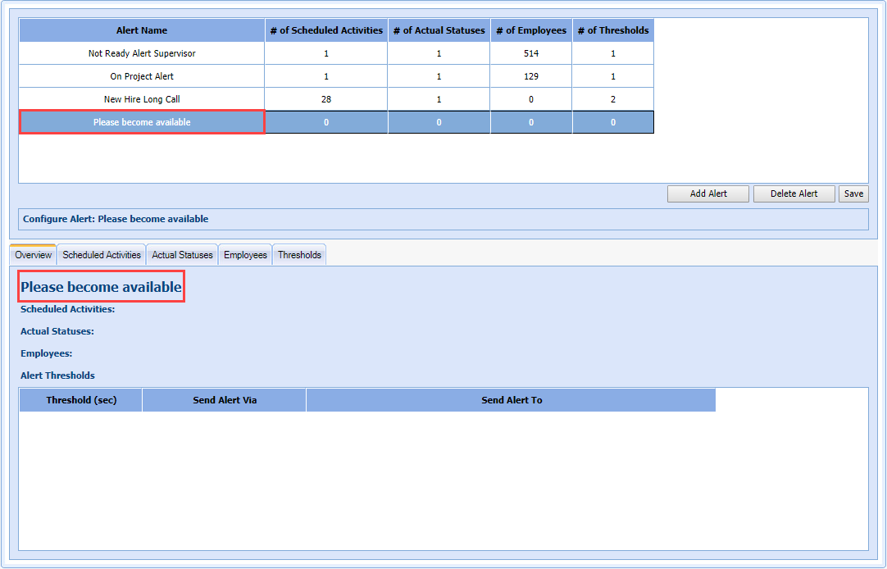
Task: Go to the Employees tab
Action: (245, 255)
